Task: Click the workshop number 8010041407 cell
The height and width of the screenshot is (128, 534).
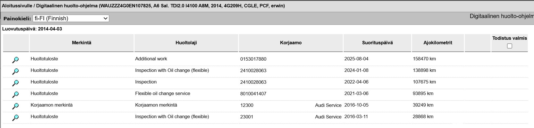Action: coord(253,94)
